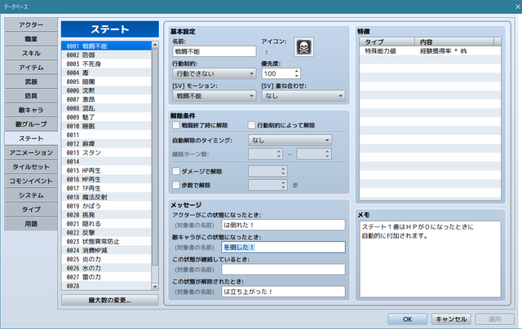Select state 0008 混乱
The width and height of the screenshot is (522, 329).
[x=106, y=108]
